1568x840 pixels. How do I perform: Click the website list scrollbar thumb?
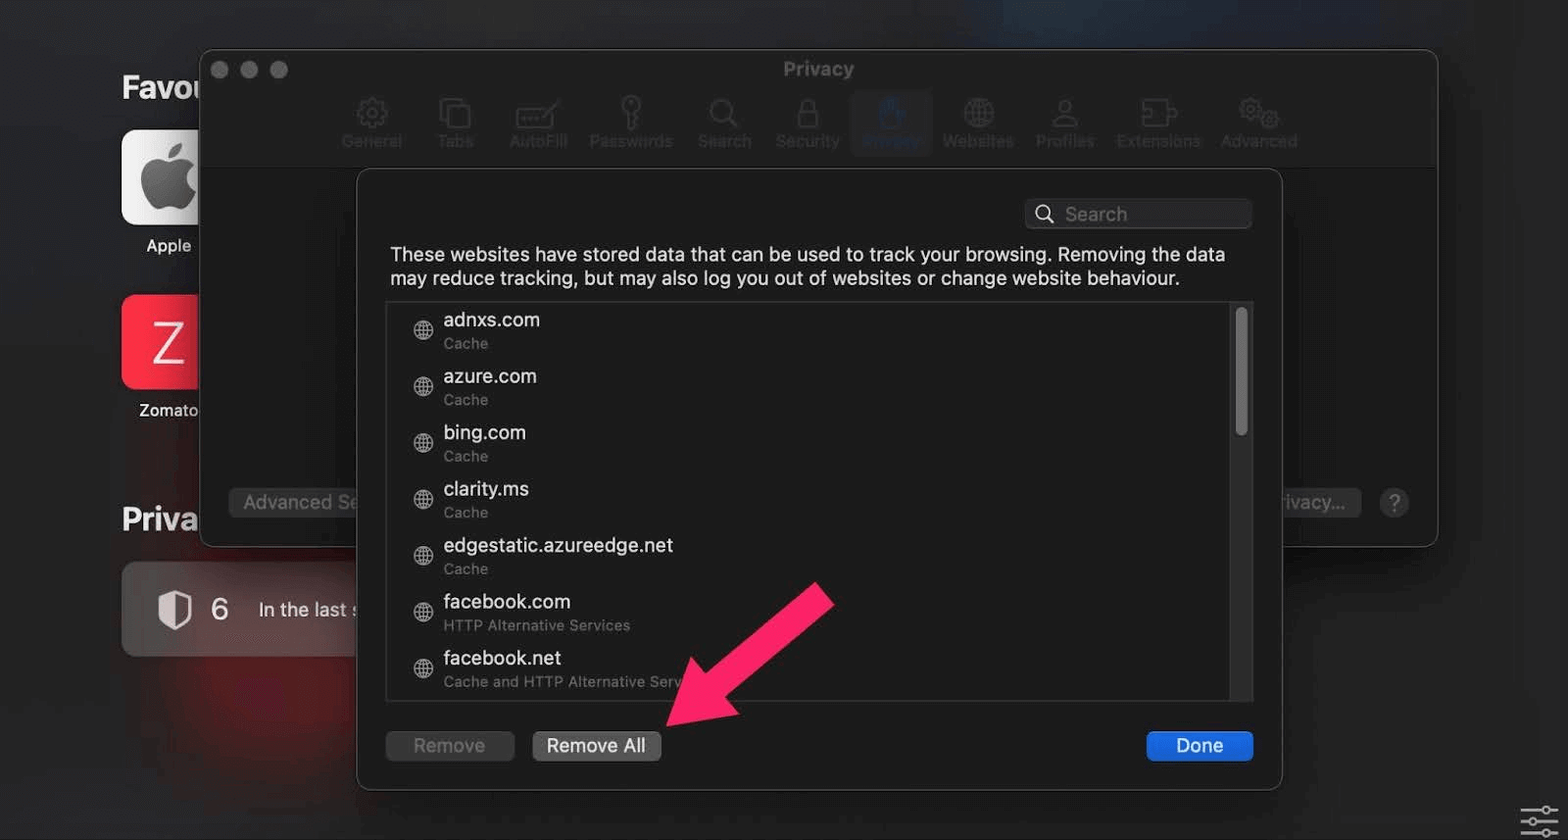[1241, 371]
